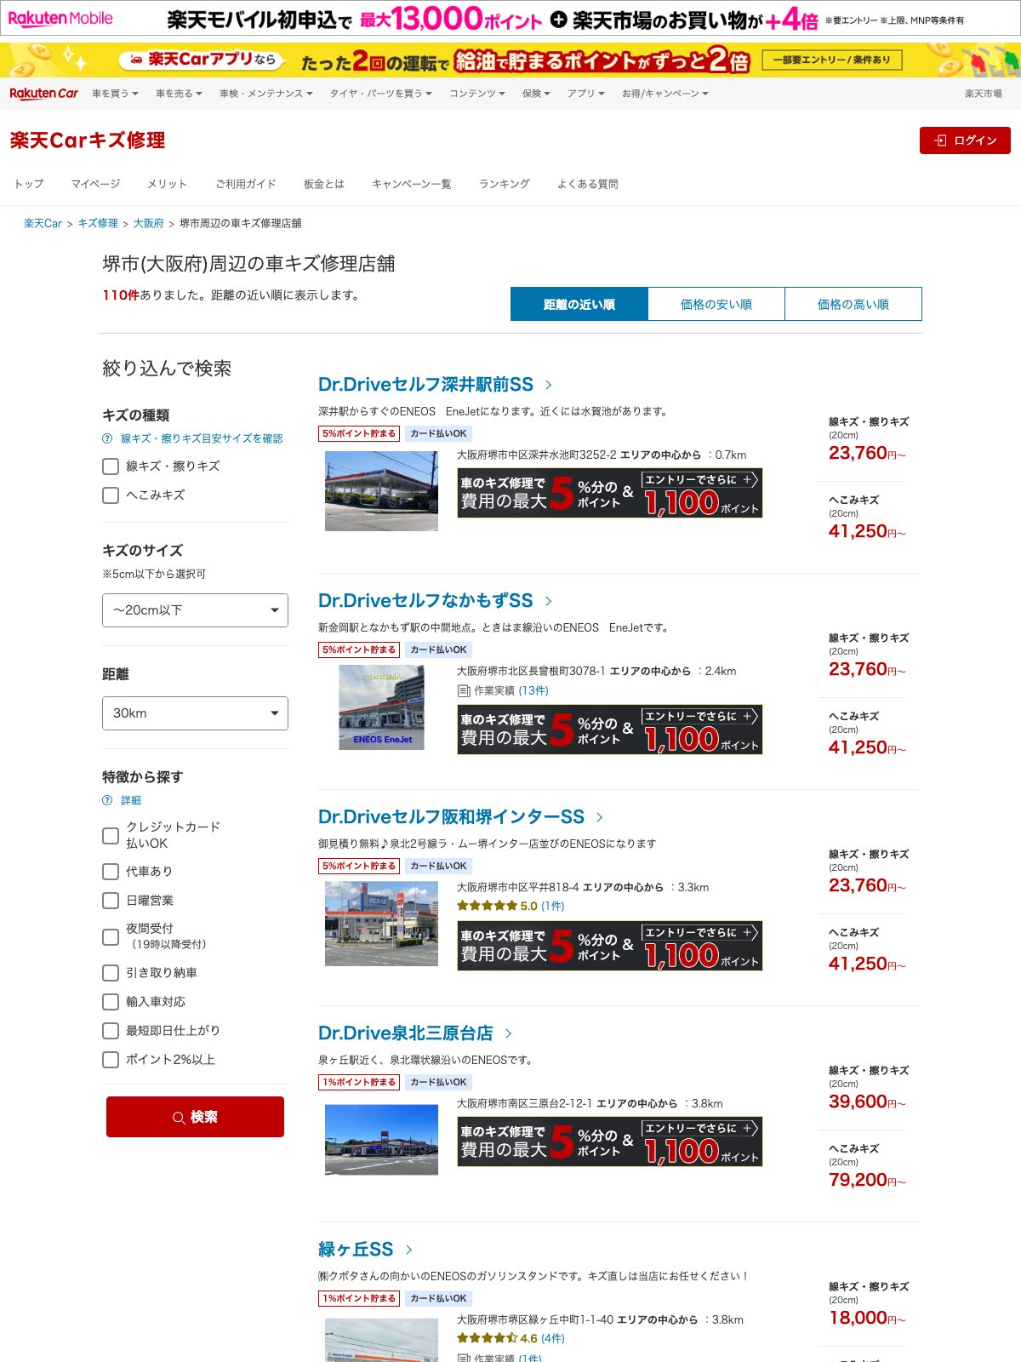Open the 距離 30km dropdown
1021x1362 pixels.
pos(195,713)
